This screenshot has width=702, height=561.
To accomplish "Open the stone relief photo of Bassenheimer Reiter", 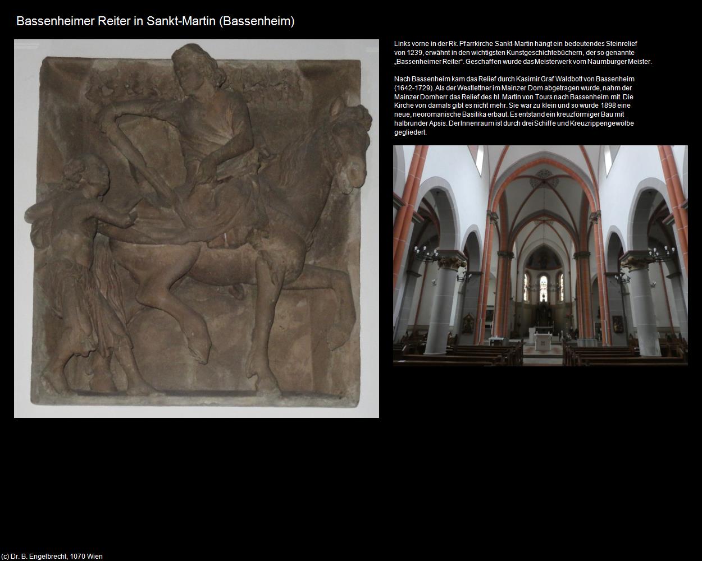I will [x=197, y=228].
